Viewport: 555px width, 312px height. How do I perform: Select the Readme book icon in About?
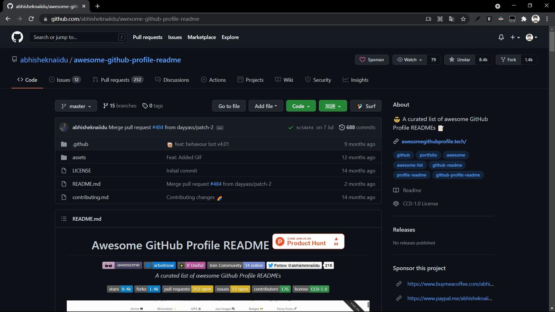396,190
